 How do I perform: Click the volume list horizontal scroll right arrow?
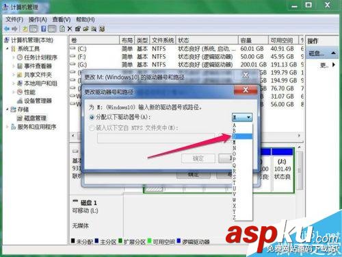pyautogui.click(x=299, y=136)
